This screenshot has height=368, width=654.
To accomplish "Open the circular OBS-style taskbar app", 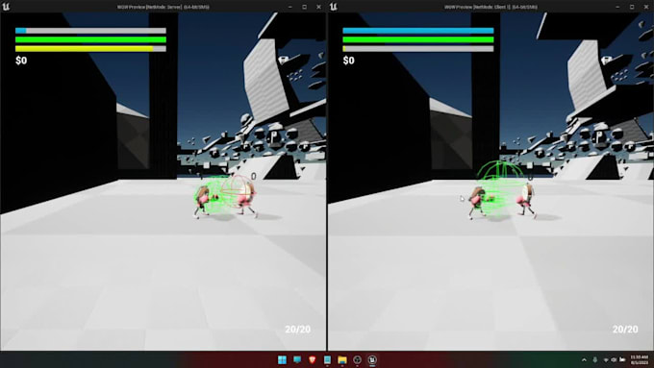I will pos(357,359).
